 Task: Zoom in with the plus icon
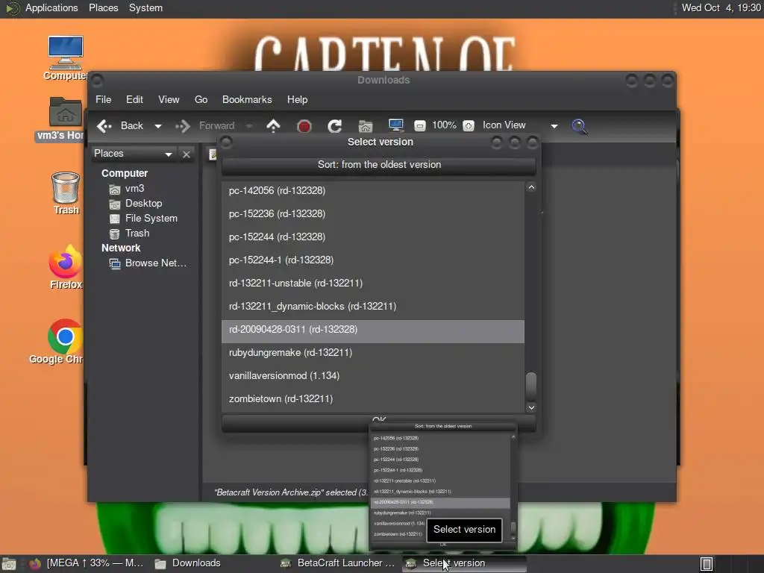pos(469,125)
